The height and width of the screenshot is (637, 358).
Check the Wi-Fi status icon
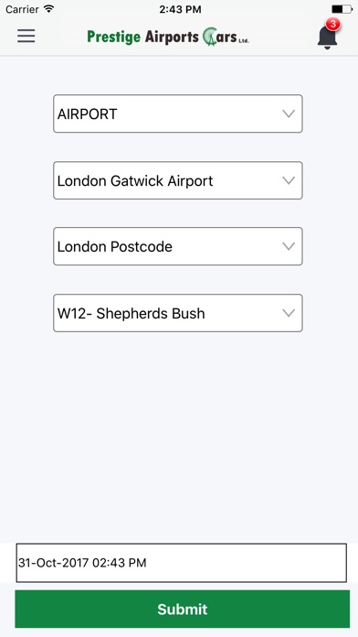49,9
